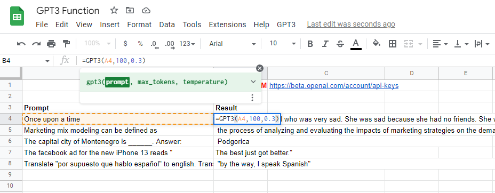Open the Help menu
495x193 pixels.
(x=261, y=25)
